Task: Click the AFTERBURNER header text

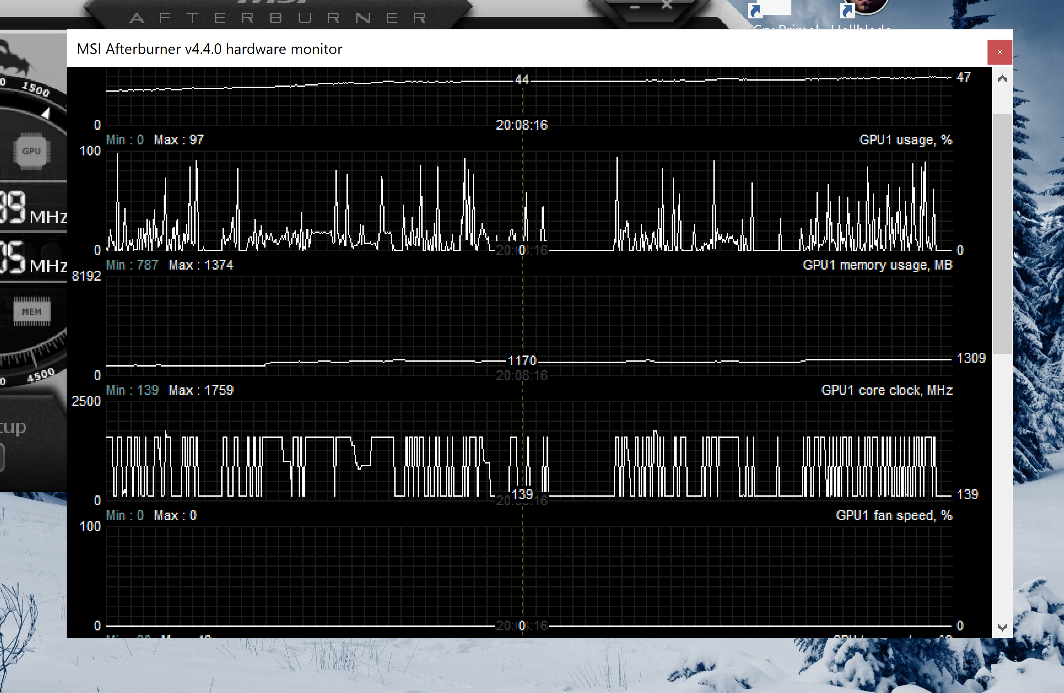Action: [277, 18]
